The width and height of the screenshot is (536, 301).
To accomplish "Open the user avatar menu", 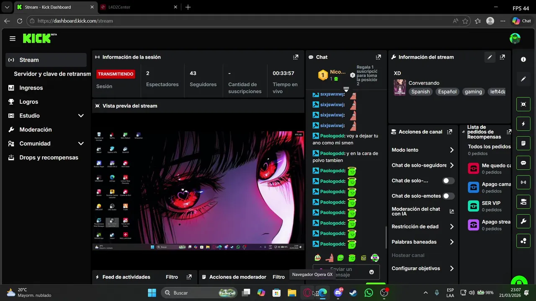I will pyautogui.click(x=515, y=38).
